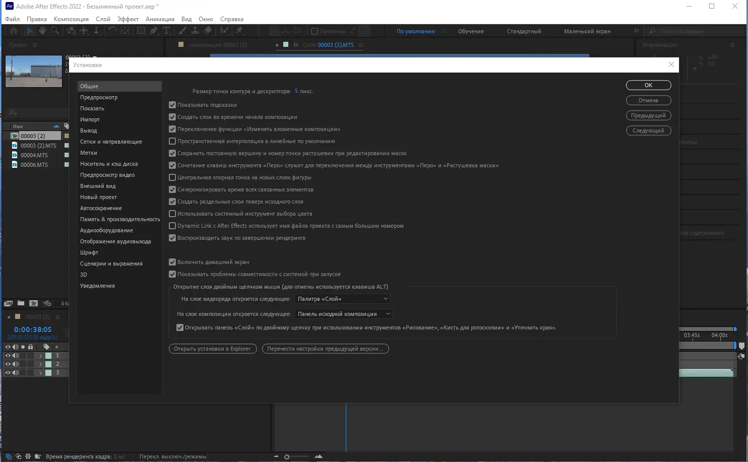748x462 pixels.
Task: Open the 'По умолчанию' workspace menu icon
Action: click(x=445, y=31)
